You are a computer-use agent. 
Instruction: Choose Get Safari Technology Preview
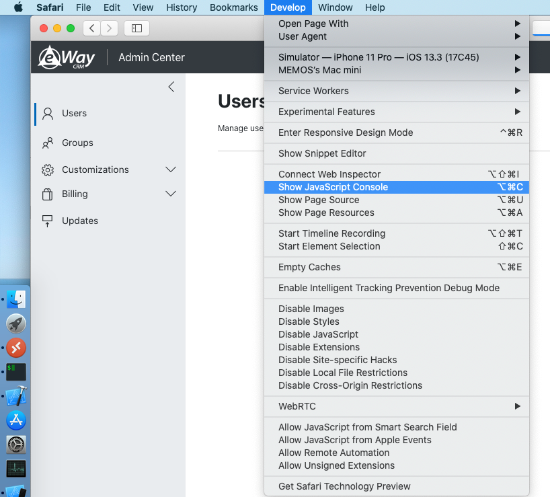click(397, 486)
